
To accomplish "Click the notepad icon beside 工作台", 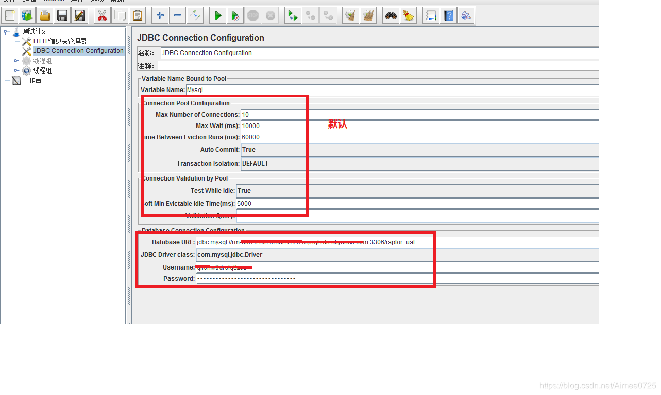I will pos(16,80).
